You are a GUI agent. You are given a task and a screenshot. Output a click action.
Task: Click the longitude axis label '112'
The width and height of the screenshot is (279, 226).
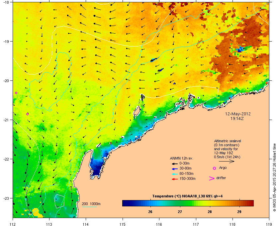(13, 224)
